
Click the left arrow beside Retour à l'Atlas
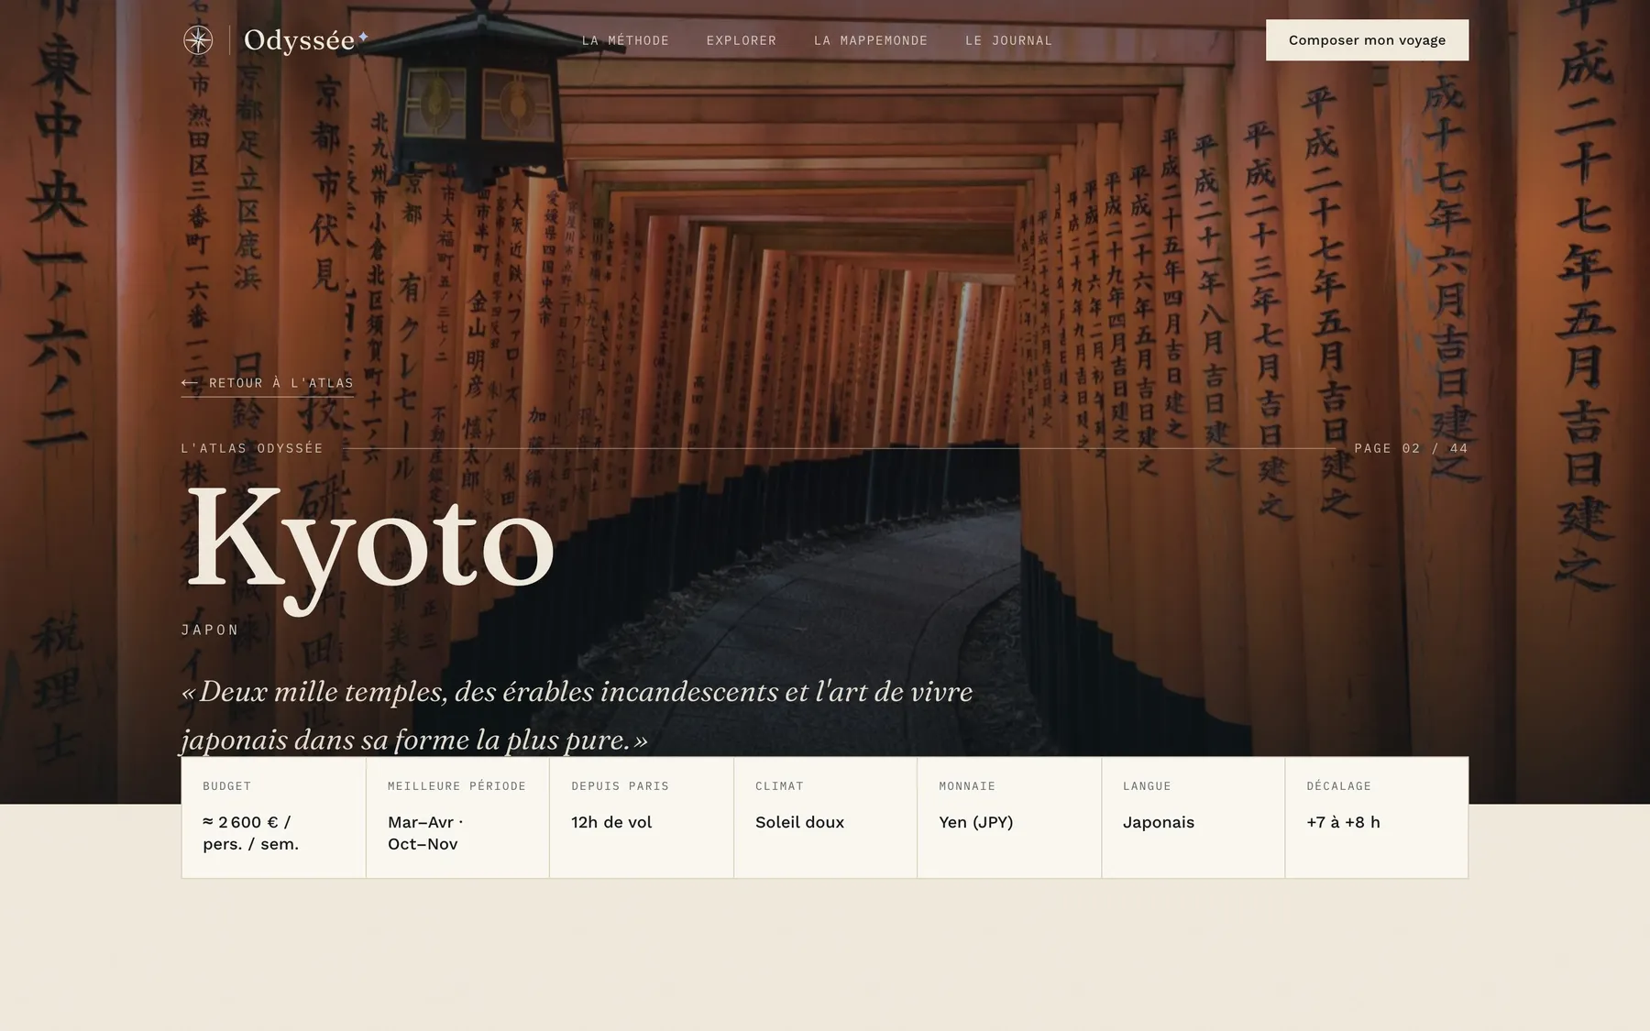[190, 383]
